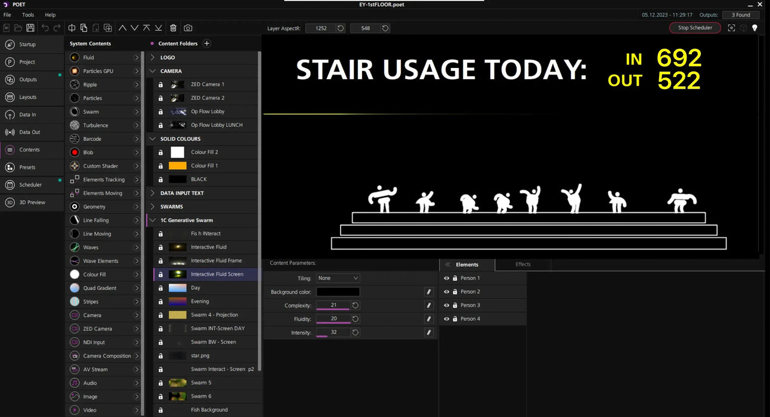Screen dimensions: 770x417
Task: Select the Swarm 5 content thumbnail
Action: pos(178,383)
